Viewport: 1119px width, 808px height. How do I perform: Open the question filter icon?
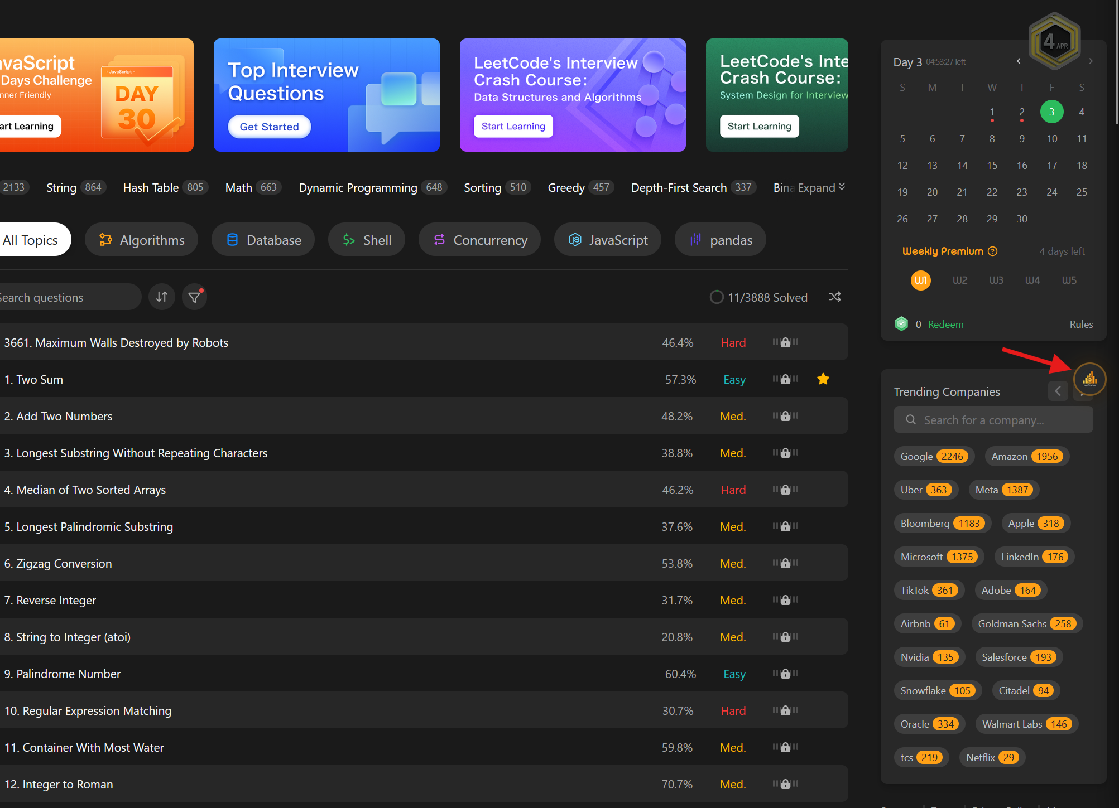pos(194,297)
